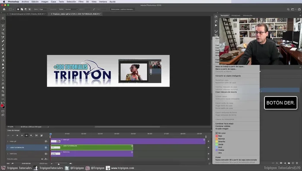
Task: Expand the +300 TUTORIALES clip disclosure arrow
Action: coord(61,146)
